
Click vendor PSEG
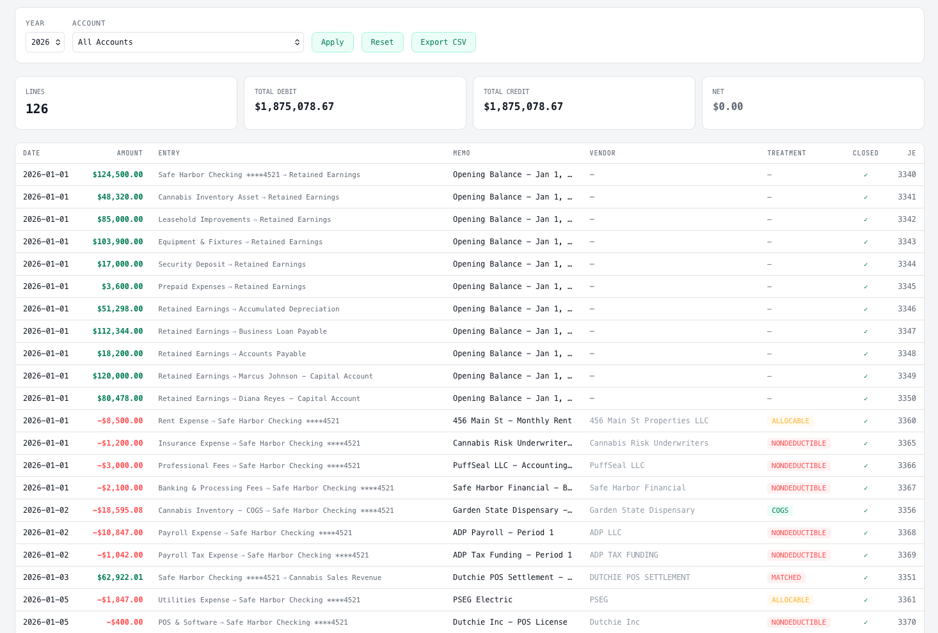click(x=599, y=600)
